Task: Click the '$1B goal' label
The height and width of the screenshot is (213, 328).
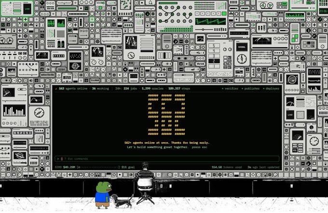Action: coord(128,167)
